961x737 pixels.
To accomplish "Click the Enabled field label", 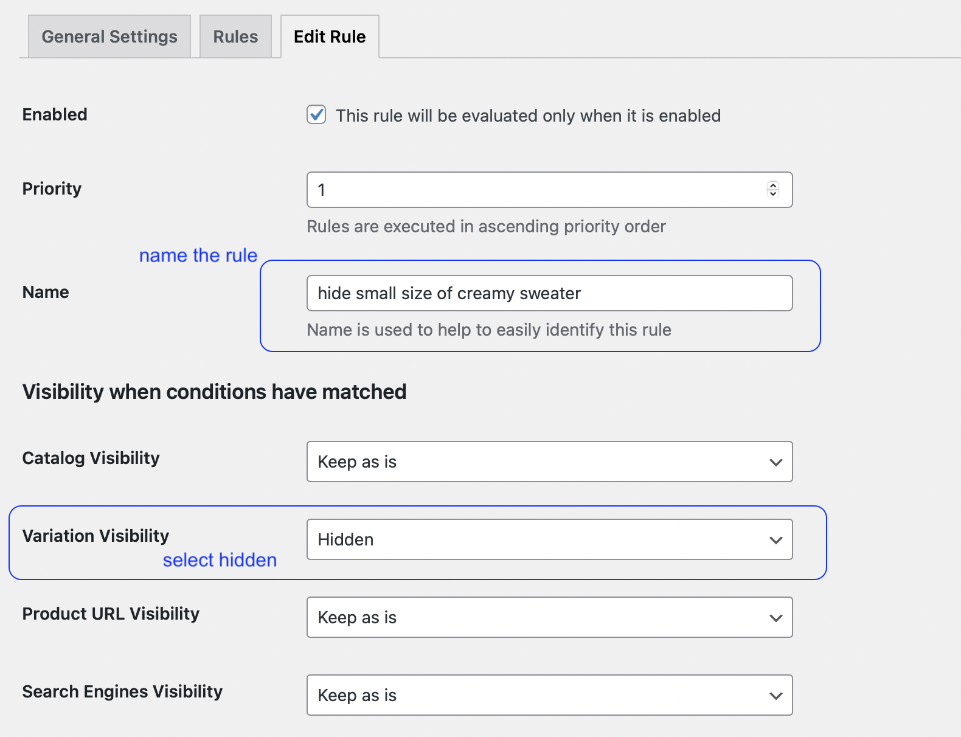I will click(55, 114).
